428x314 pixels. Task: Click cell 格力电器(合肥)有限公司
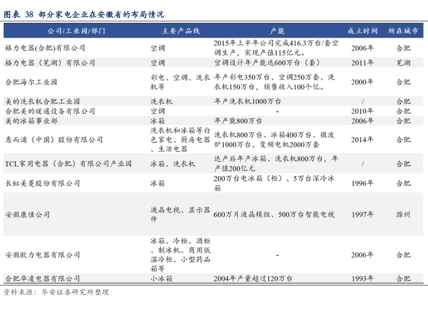click(x=45, y=48)
